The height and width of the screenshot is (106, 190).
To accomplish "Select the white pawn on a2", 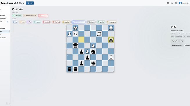I will 69,34.
